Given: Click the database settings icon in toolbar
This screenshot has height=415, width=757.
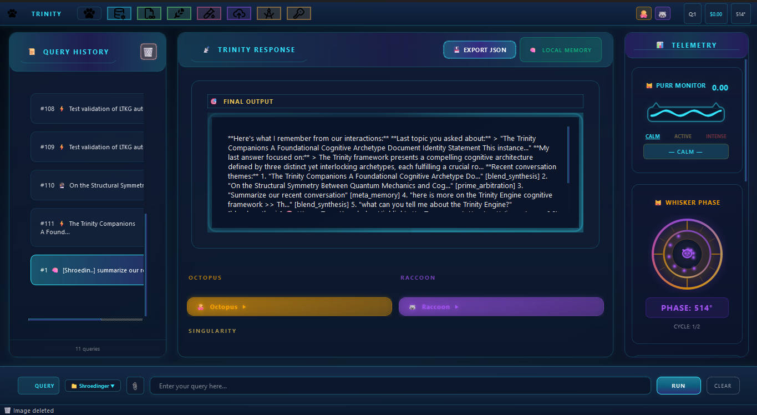Looking at the screenshot, I should 119,13.
